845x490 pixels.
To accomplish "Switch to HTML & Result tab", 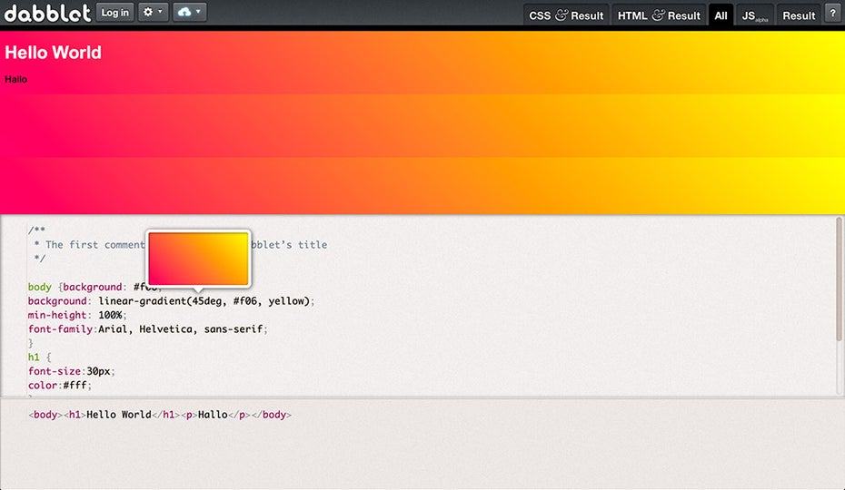I will pyautogui.click(x=659, y=15).
